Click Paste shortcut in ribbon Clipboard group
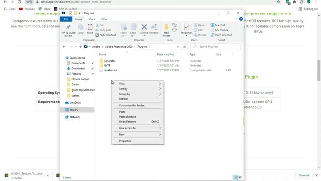The width and height of the screenshot is (321, 181). click(x=106, y=35)
